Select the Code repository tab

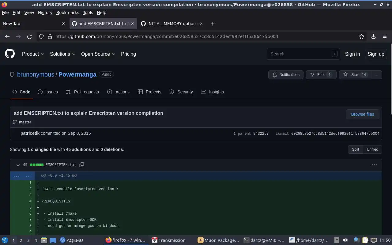point(21,92)
